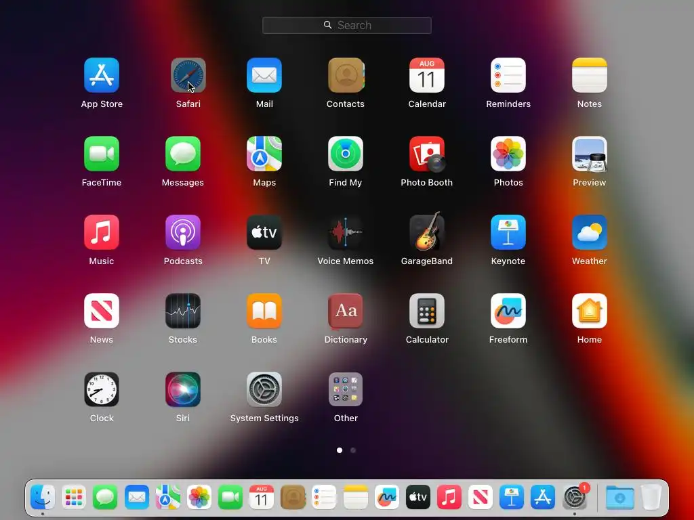Screen dimensions: 694x520
Task: Launch Keynote from the Launchpad grid
Action: click(x=508, y=233)
